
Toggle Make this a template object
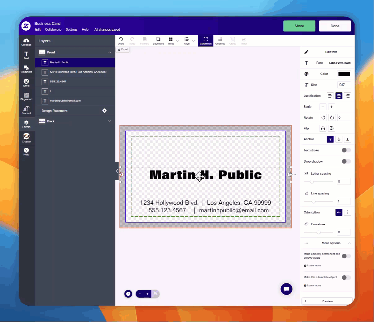click(346, 278)
